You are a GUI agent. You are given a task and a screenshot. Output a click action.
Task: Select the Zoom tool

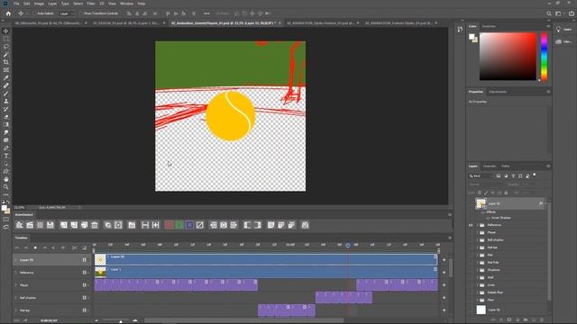point(6,187)
